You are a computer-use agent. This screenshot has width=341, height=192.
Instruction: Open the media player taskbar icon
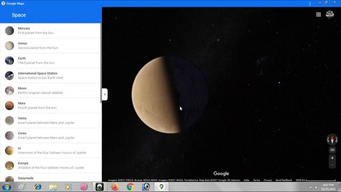click(x=69, y=187)
